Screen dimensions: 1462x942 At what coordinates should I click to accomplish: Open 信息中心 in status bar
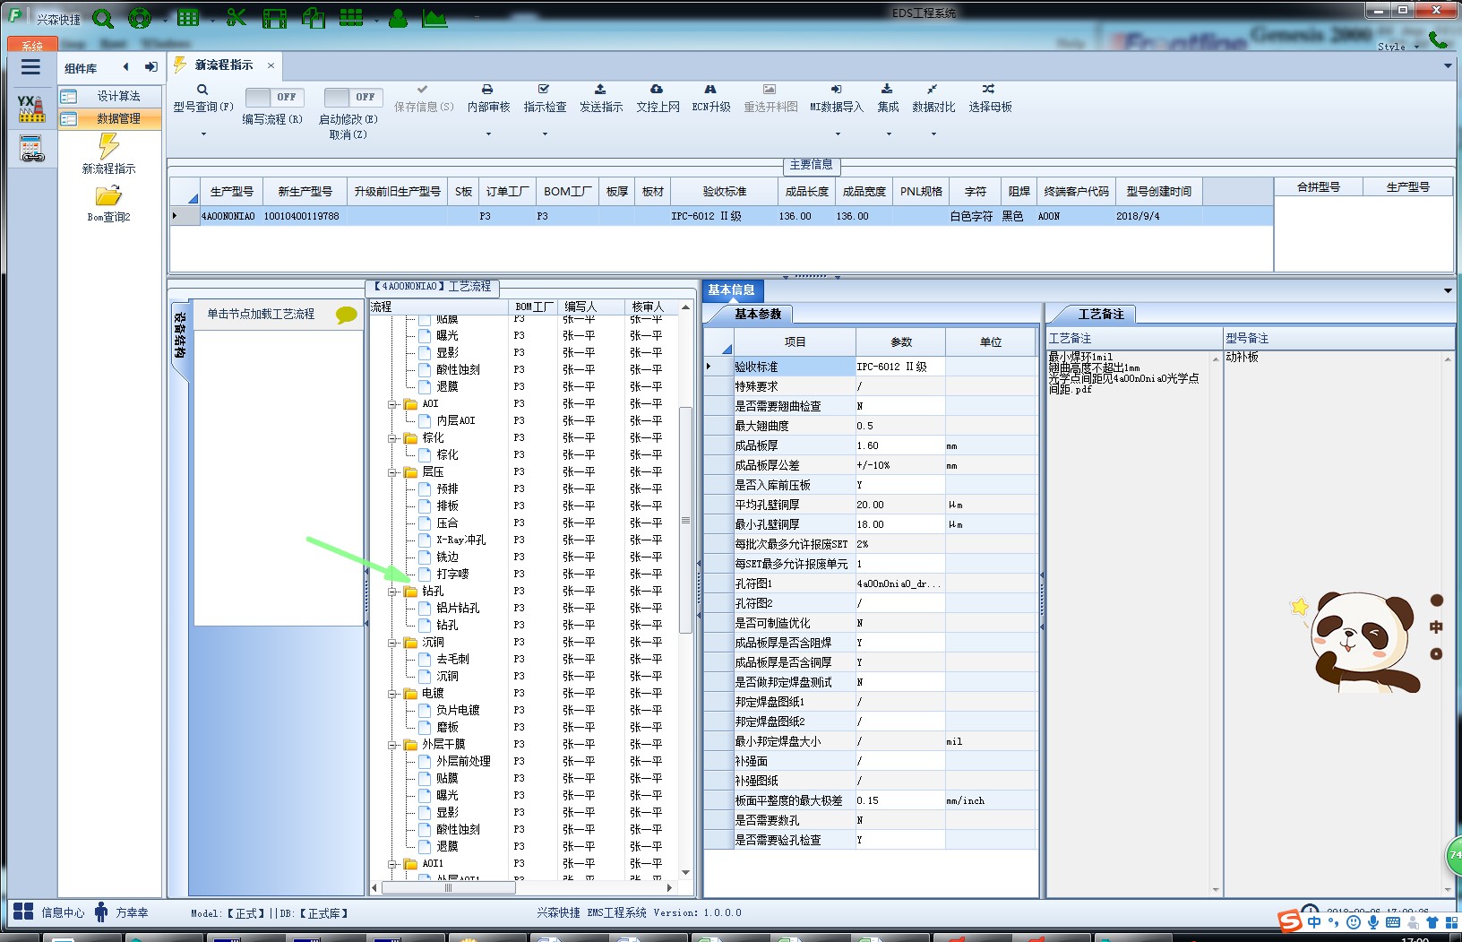tap(49, 912)
